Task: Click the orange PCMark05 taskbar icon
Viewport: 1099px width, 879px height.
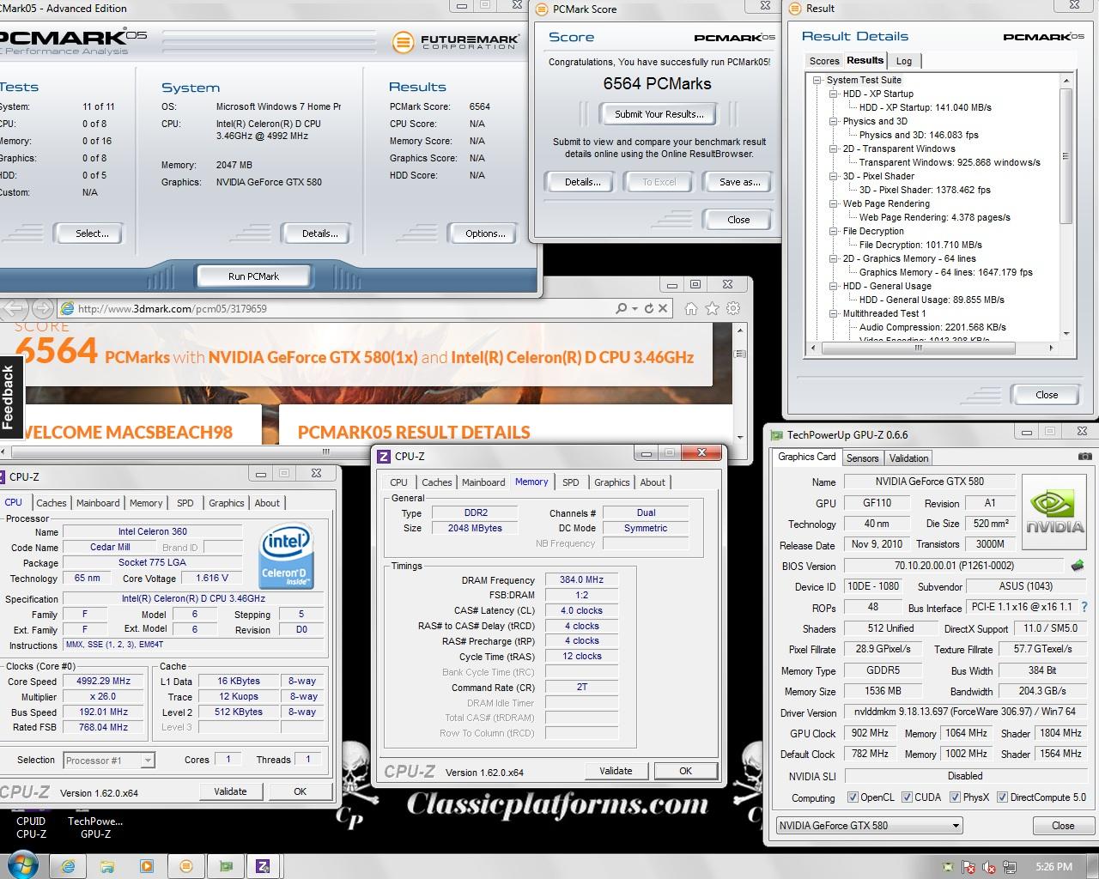Action: [185, 866]
